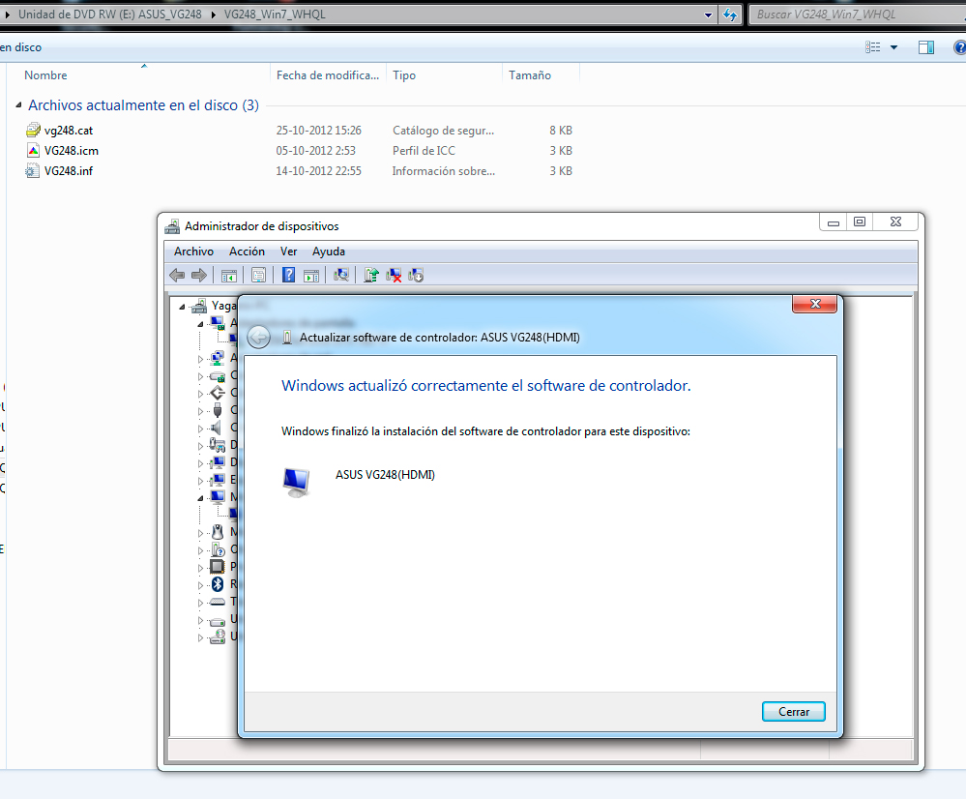Toggle the console tree toolbar icon
Viewport: 966px width, 799px height.
point(228,276)
